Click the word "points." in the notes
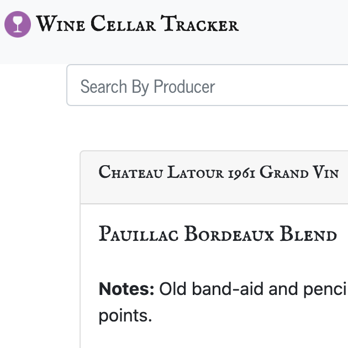The width and height of the screenshot is (348, 348). click(125, 317)
